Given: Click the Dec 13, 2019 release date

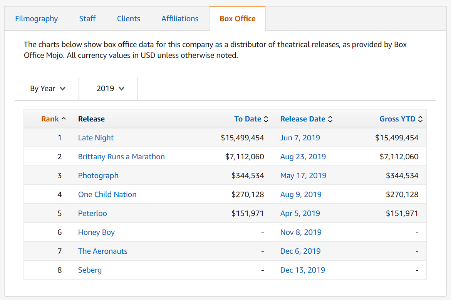Looking at the screenshot, I should coord(302,270).
